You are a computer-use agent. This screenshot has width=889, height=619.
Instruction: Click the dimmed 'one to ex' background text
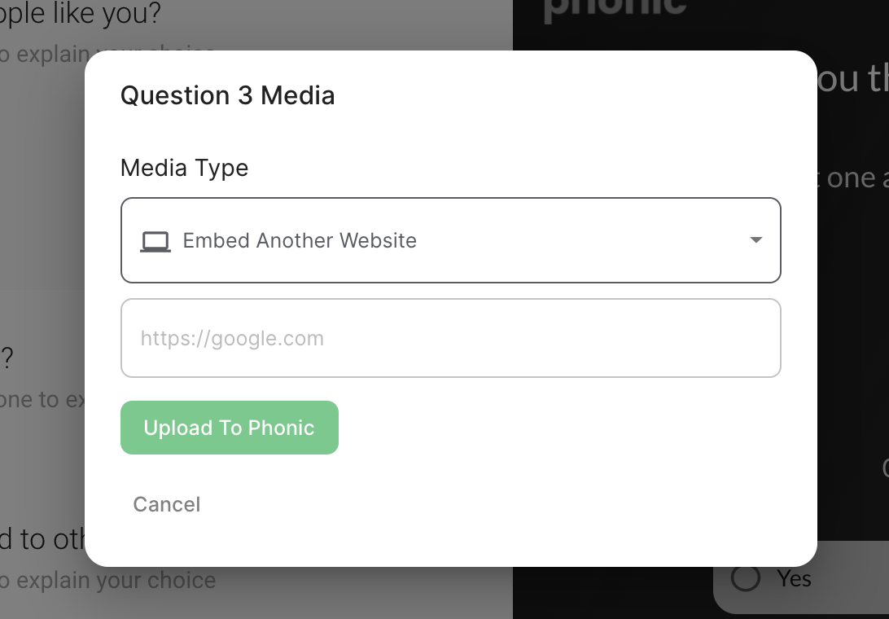(x=42, y=400)
